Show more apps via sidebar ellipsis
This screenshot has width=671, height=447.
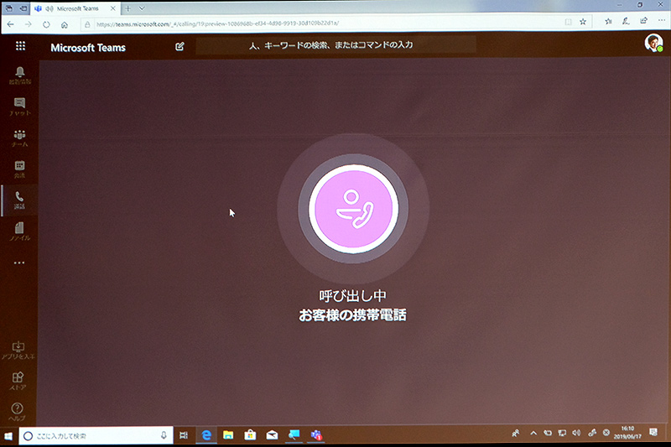[x=19, y=262]
